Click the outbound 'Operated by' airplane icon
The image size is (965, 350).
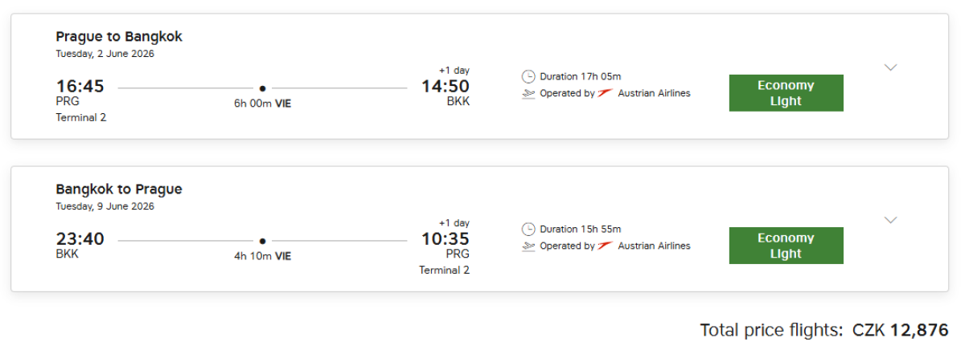pyautogui.click(x=528, y=93)
